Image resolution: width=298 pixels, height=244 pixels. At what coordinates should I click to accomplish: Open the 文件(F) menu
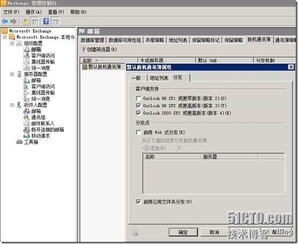(x=11, y=12)
